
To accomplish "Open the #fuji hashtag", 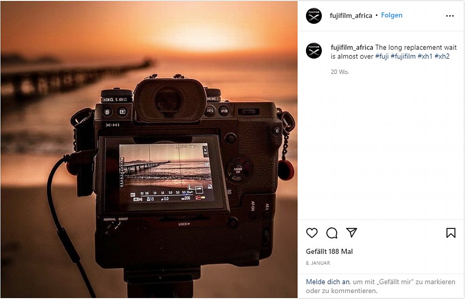I will (382, 56).
